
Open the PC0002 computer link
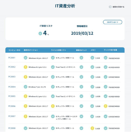tap(12, 67)
